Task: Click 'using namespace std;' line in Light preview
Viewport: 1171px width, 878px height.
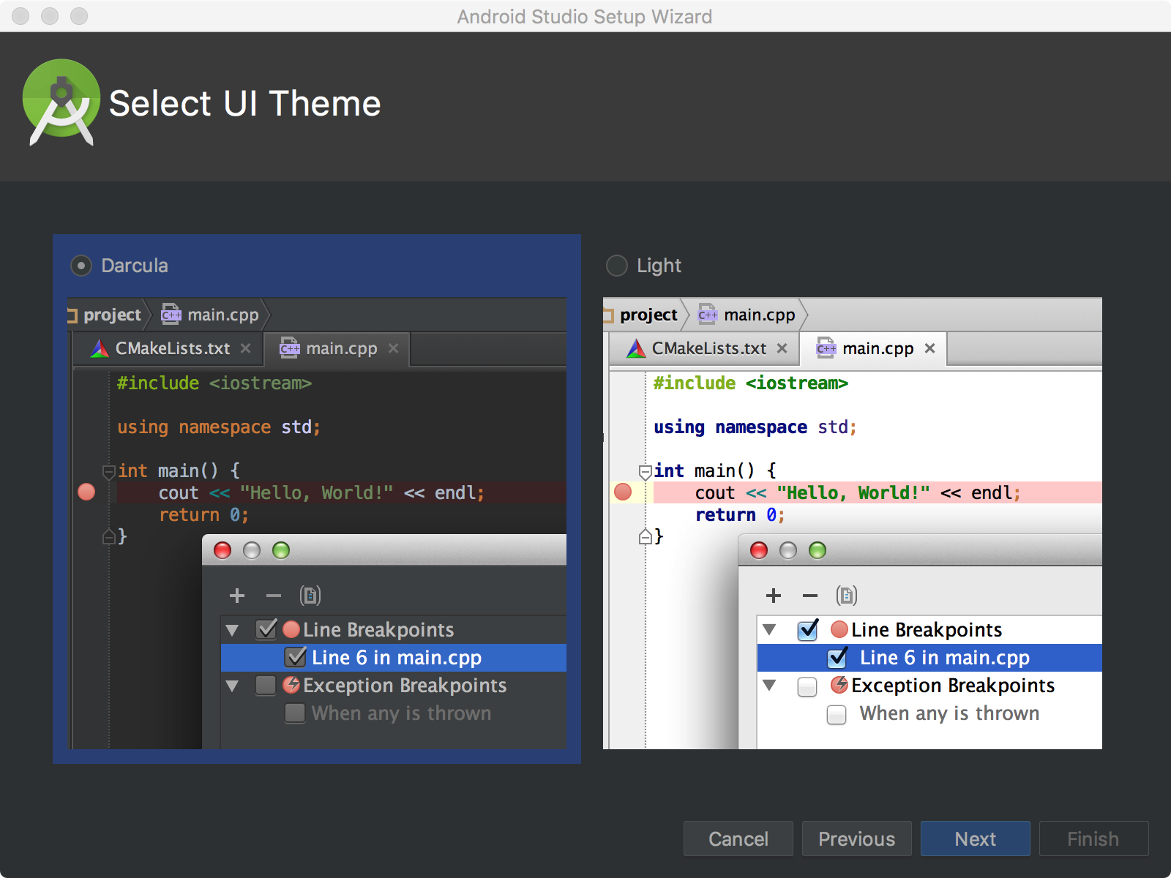Action: 755,427
